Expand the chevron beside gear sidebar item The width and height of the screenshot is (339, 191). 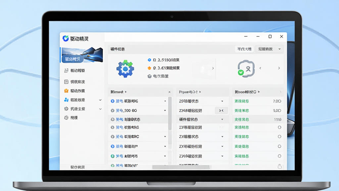tap(100, 109)
